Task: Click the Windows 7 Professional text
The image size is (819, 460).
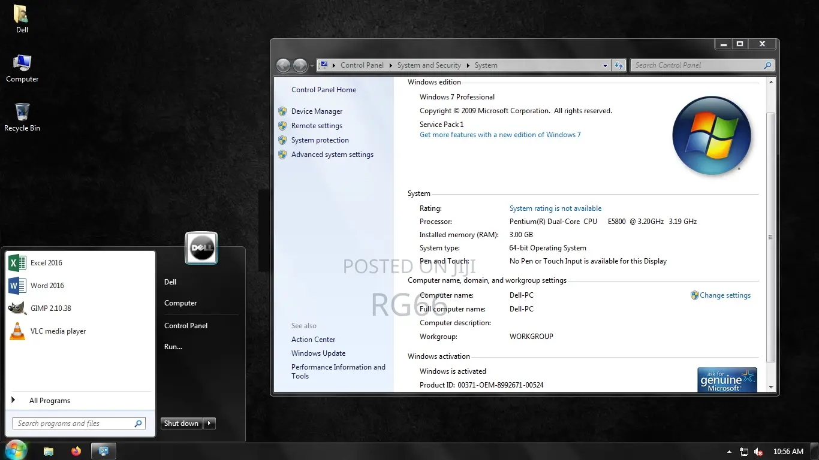Action: [457, 97]
